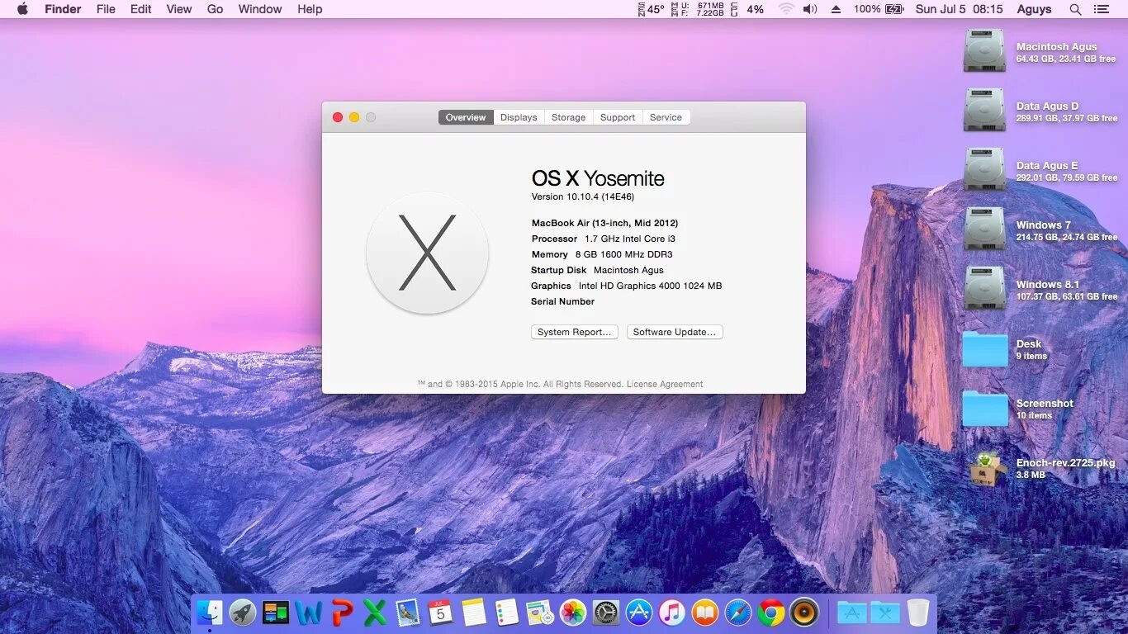The image size is (1128, 634).
Task: Launch Safari compass icon
Action: pos(738,612)
